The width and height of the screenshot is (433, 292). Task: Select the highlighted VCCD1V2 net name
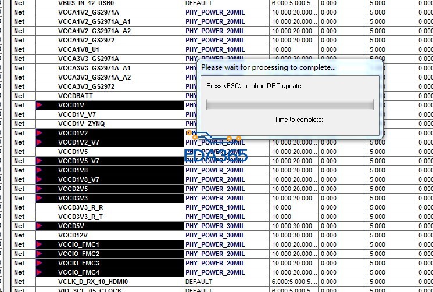tap(73, 133)
